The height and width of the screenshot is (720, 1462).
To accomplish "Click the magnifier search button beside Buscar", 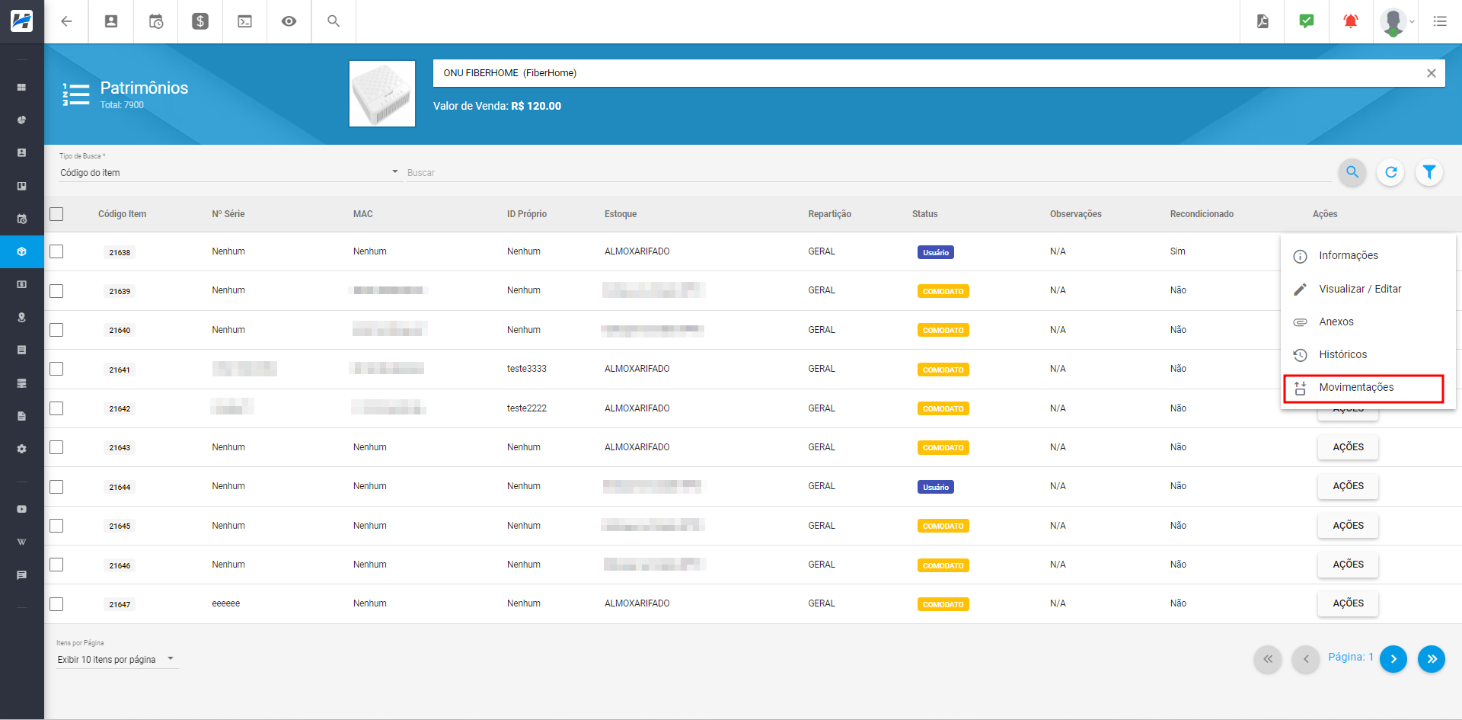I will click(1352, 172).
